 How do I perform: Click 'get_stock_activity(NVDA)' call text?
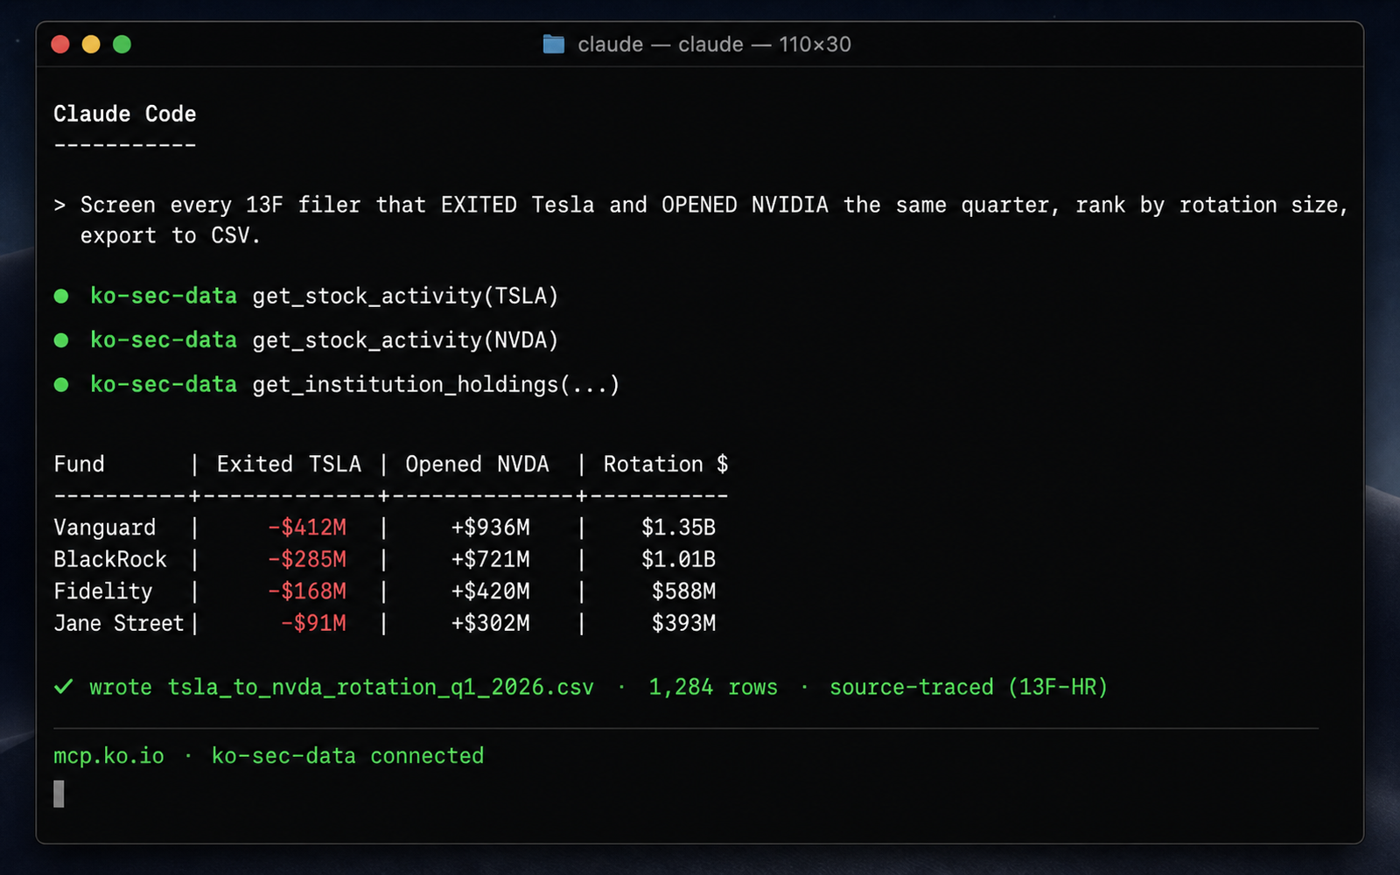tap(405, 339)
